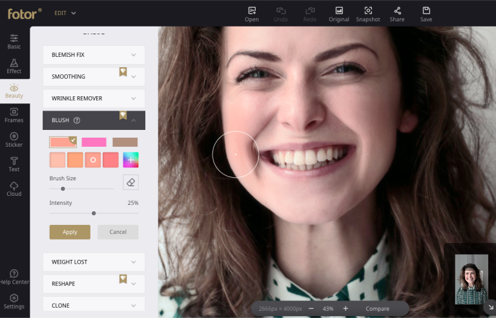
Task: Click the Apply button
Action: pos(70,232)
